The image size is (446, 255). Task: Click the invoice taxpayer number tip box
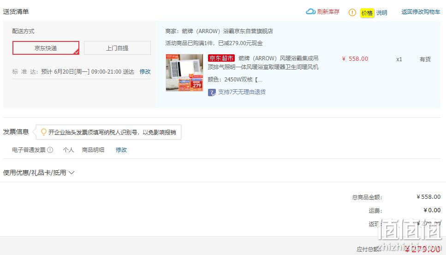click(x=108, y=132)
